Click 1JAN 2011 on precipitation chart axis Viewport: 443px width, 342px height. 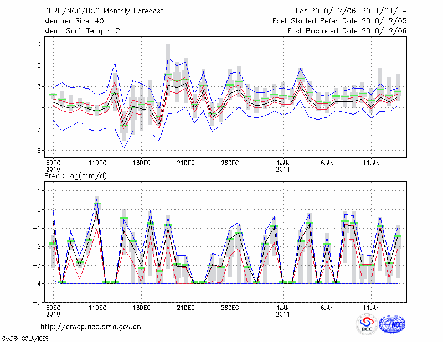coord(283,310)
